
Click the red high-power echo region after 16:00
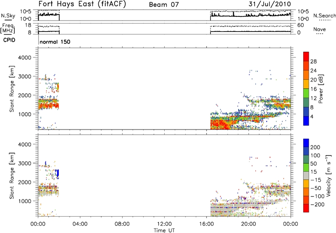pyautogui.click(x=220, y=124)
